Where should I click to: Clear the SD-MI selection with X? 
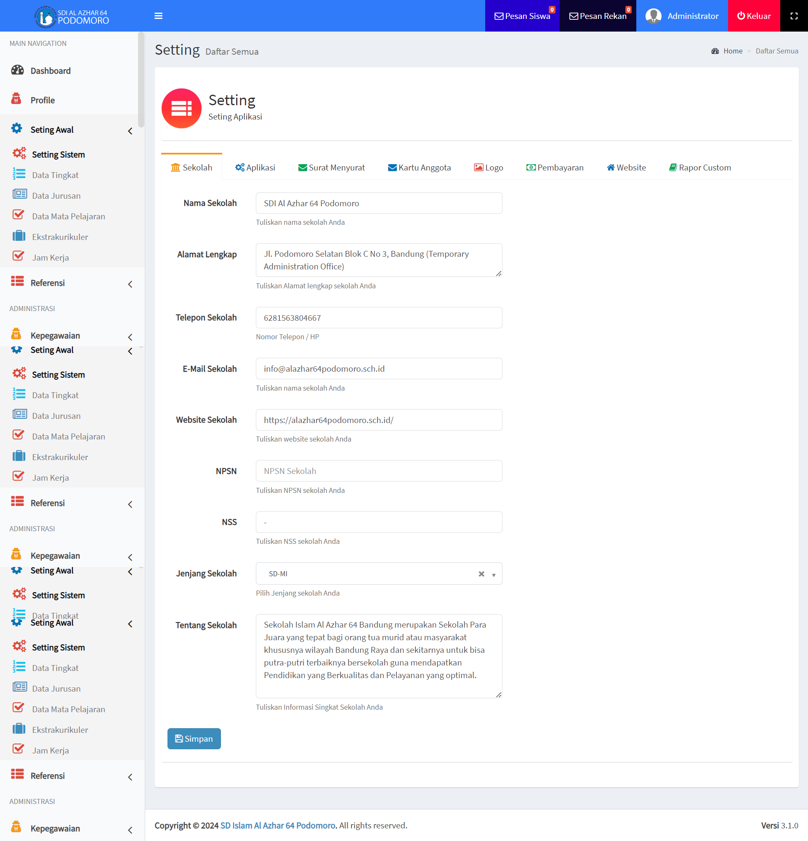coord(481,574)
